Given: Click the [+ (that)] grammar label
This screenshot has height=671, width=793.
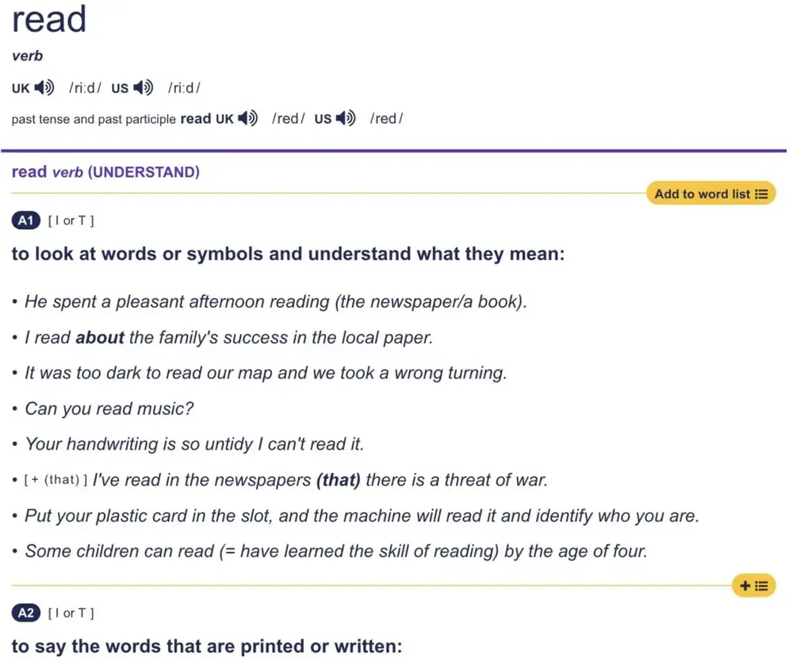Looking at the screenshot, I should [x=56, y=480].
